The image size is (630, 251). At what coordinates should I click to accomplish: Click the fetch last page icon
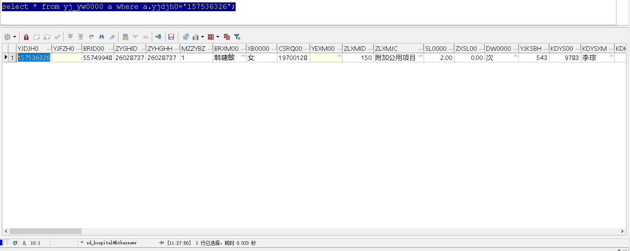[x=81, y=37]
